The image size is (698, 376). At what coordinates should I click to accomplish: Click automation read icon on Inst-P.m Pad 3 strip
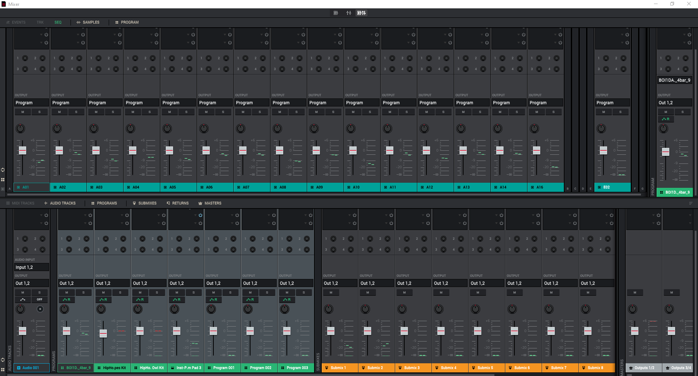tap(177, 300)
